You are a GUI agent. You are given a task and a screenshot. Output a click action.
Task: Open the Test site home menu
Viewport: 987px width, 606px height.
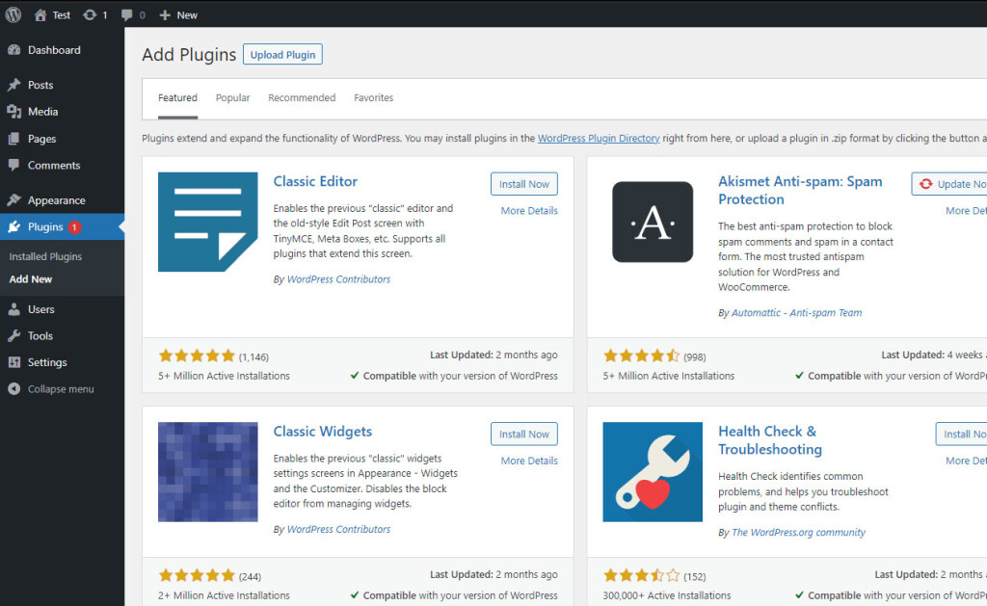[x=52, y=14]
